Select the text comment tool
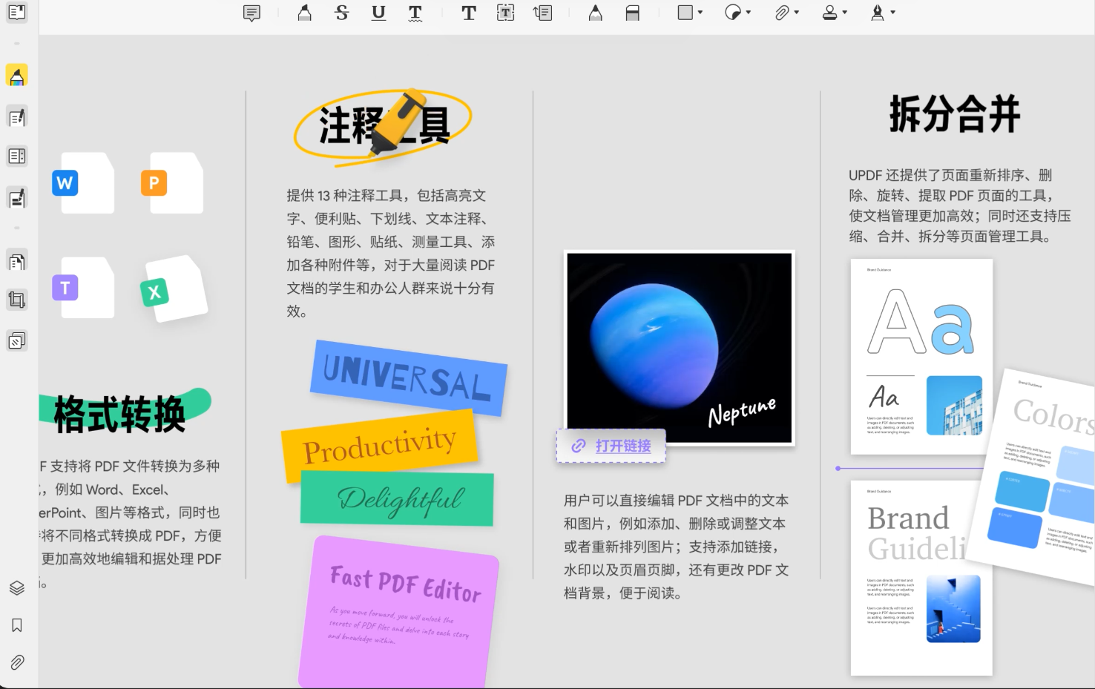The height and width of the screenshot is (689, 1095). click(468, 13)
